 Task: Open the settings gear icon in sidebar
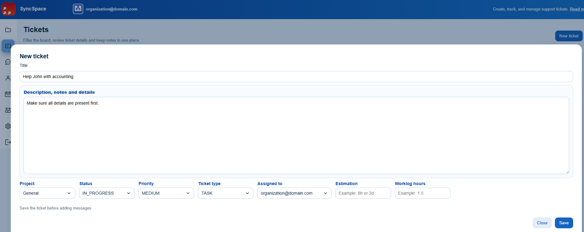[8, 126]
